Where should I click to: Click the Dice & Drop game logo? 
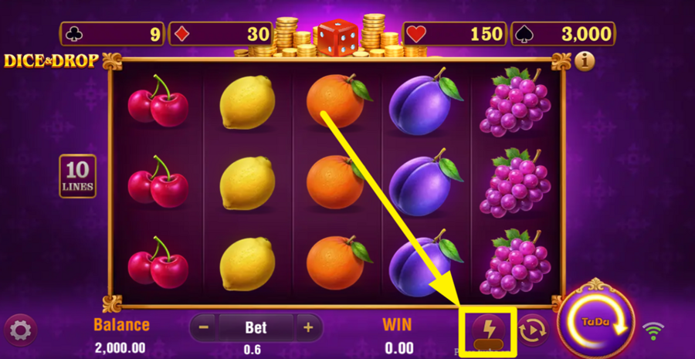click(51, 61)
